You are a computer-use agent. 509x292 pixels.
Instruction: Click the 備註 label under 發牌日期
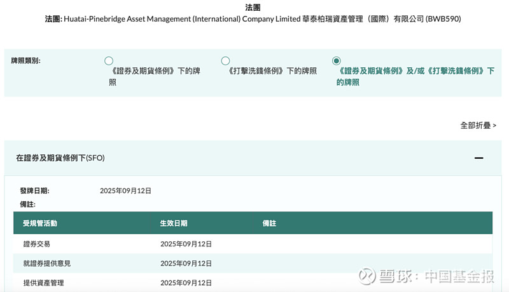coord(27,204)
